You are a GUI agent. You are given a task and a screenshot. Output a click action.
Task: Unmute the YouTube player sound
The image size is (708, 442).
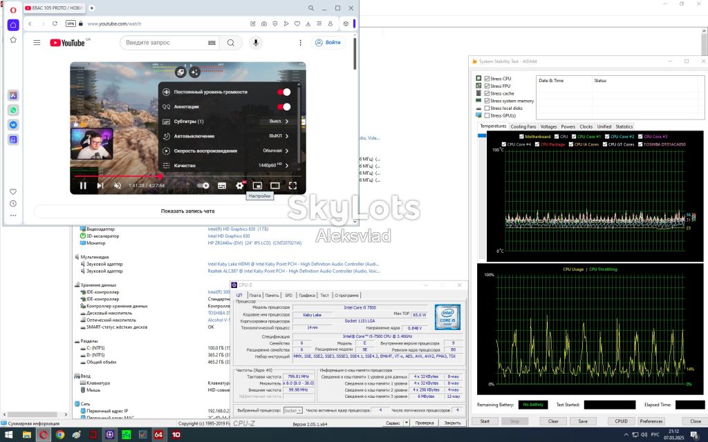[118, 185]
